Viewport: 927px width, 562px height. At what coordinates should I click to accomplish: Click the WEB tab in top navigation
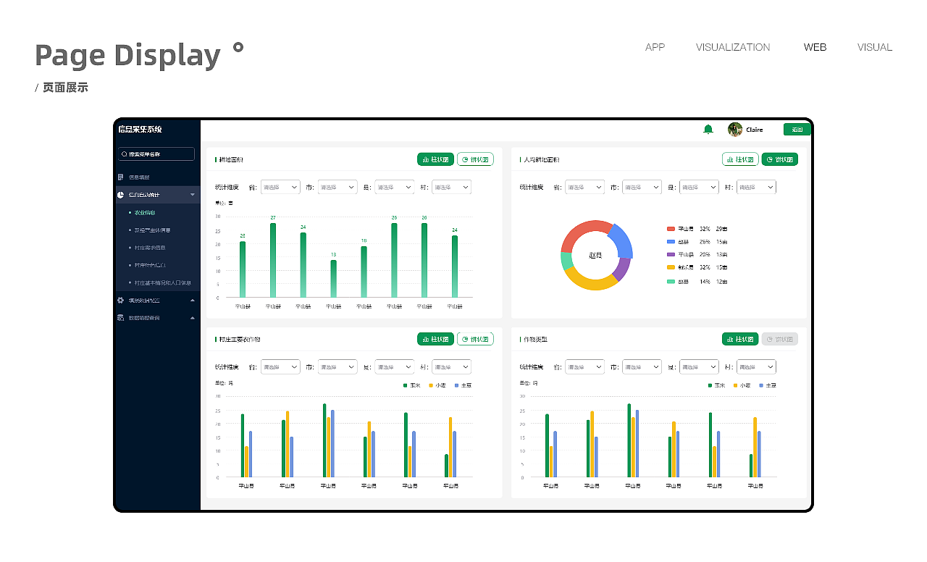815,47
